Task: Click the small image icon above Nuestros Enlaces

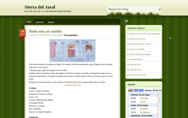Action: 126,21
